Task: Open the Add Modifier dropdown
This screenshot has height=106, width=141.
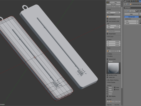Action: click(x=132, y=8)
